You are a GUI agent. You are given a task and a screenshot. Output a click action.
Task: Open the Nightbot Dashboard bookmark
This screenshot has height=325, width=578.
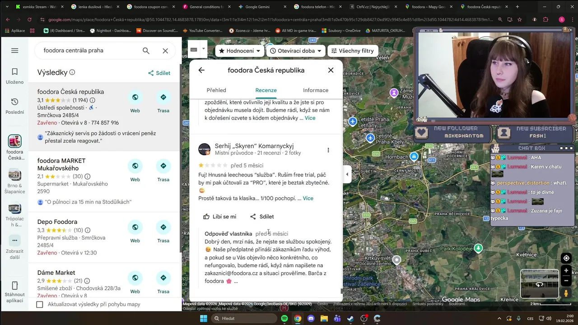(112, 30)
